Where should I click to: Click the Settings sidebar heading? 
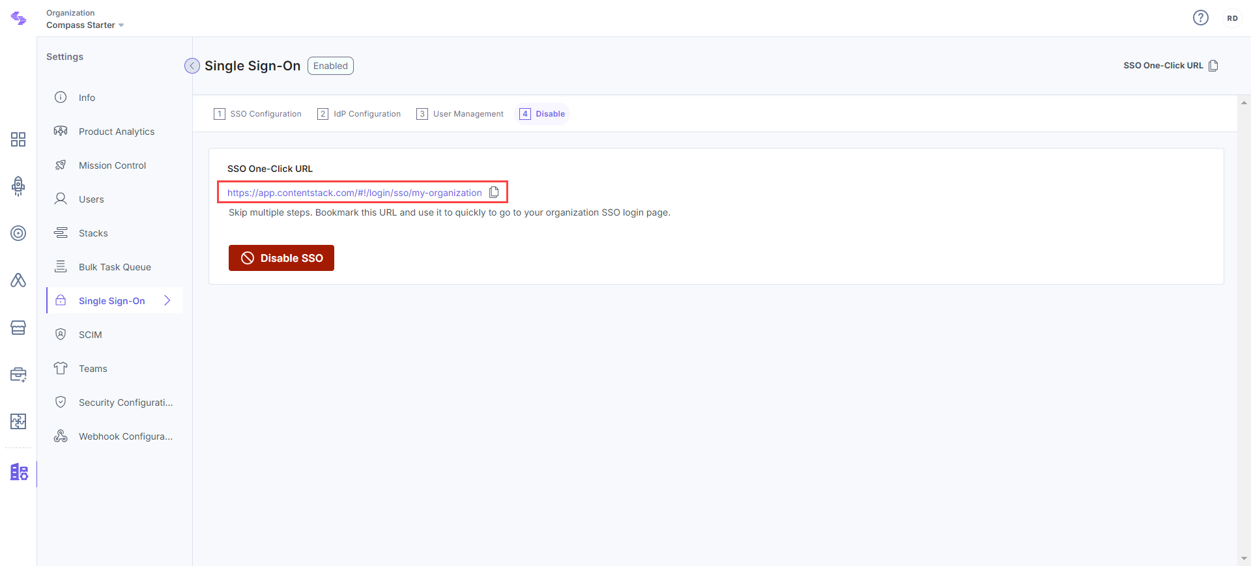pyautogui.click(x=65, y=57)
